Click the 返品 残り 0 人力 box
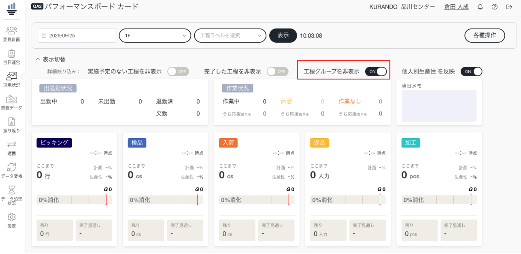Screen dimensions: 521x254 point(328,230)
